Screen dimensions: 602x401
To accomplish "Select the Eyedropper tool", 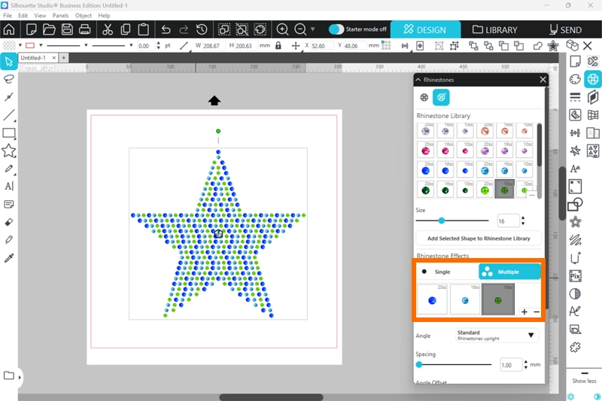I will point(9,258).
